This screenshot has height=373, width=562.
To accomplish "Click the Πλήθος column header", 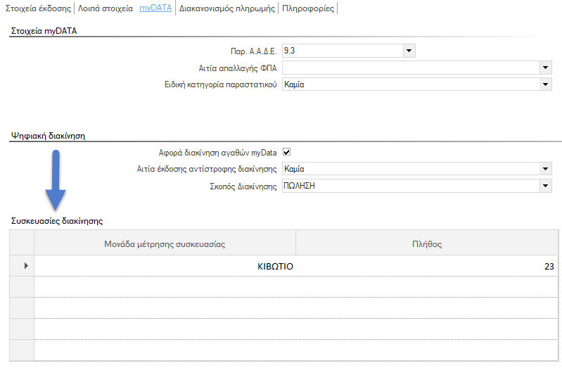I will tap(427, 244).
